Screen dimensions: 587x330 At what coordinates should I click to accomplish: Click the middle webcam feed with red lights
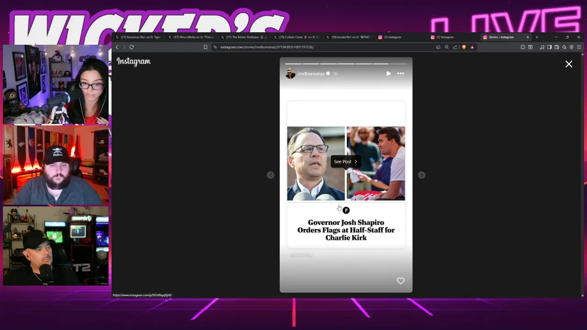tap(55, 165)
